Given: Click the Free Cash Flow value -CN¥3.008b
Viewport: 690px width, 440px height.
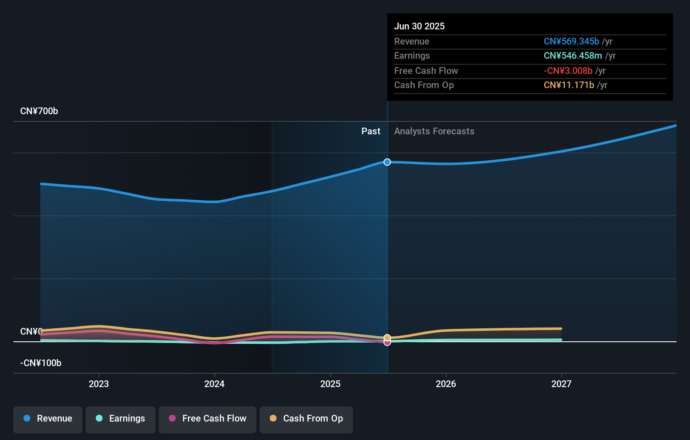Looking at the screenshot, I should (569, 71).
